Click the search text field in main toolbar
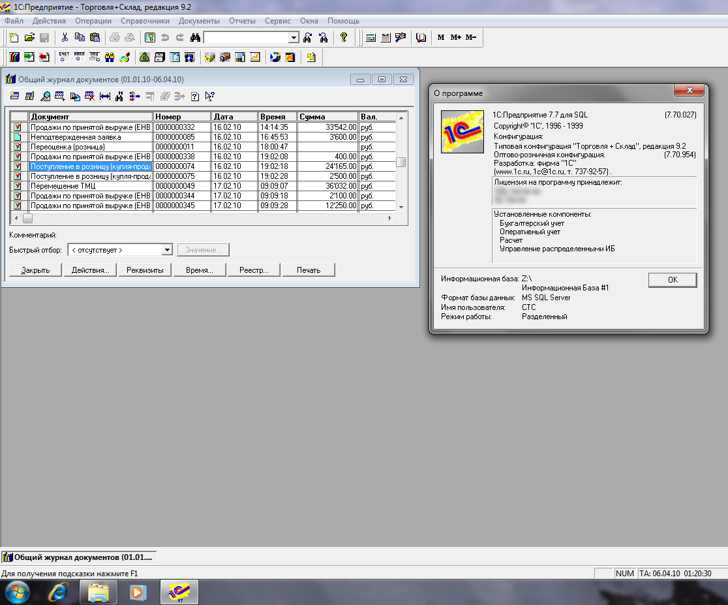This screenshot has width=728, height=605. coord(246,38)
